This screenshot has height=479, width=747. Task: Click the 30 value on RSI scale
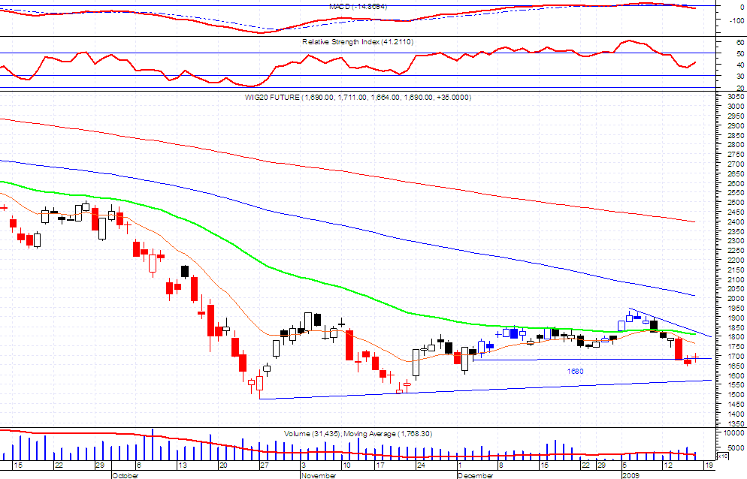739,76
